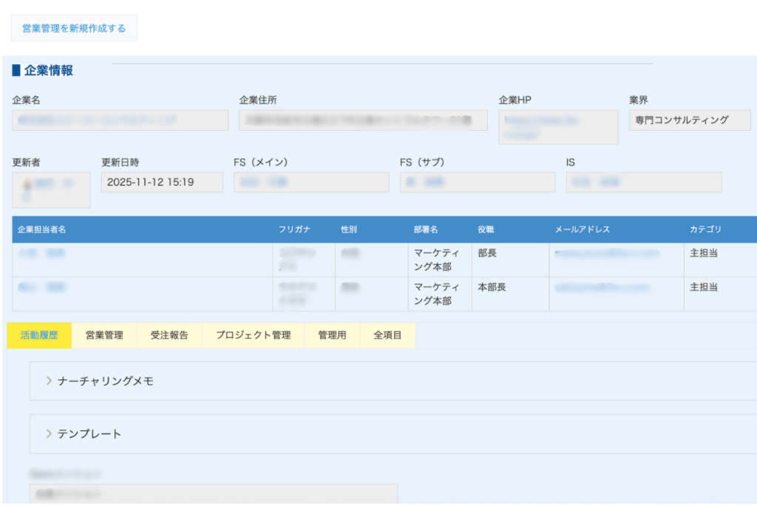
Task: Click the email link of the 部長 contact
Action: [x=605, y=253]
